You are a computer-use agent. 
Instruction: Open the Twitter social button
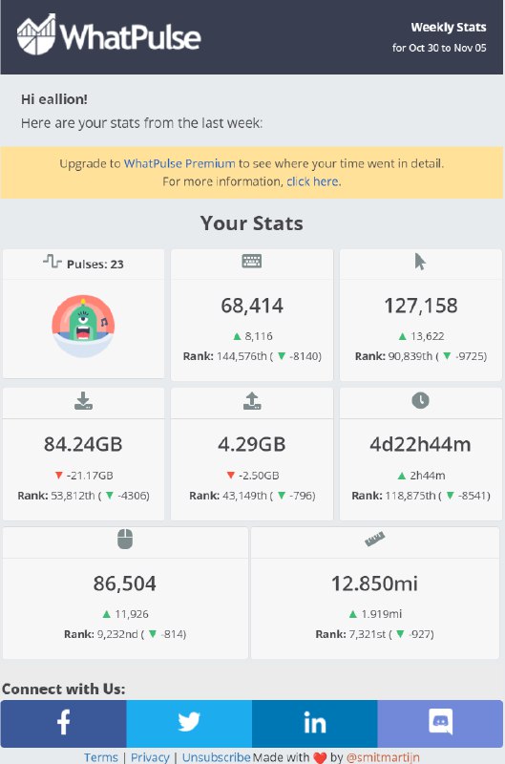click(x=189, y=724)
